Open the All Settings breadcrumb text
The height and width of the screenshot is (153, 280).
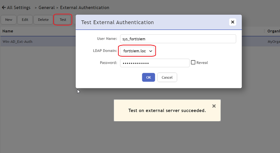(x=19, y=8)
